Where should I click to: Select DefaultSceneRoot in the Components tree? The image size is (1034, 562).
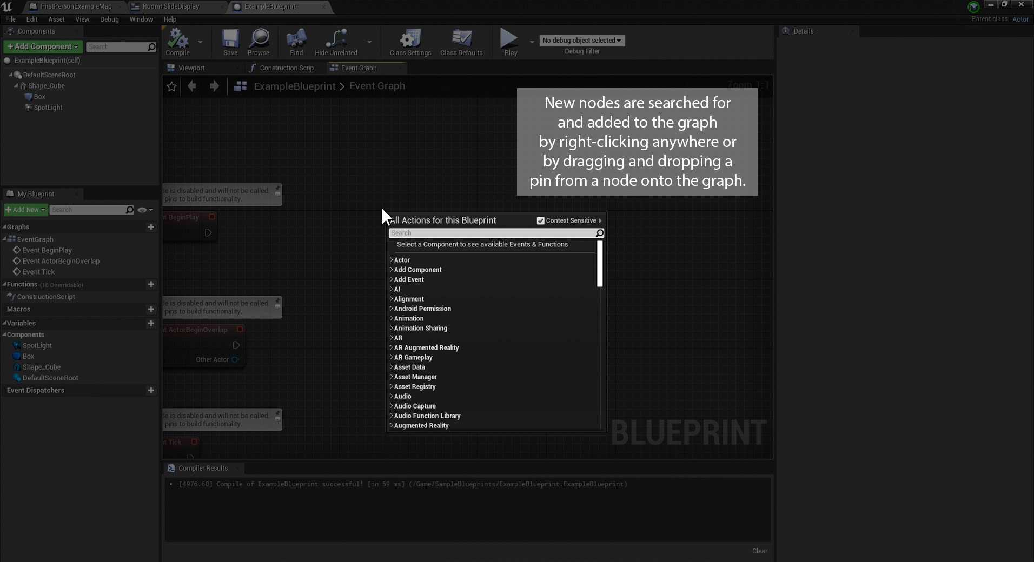click(49, 75)
